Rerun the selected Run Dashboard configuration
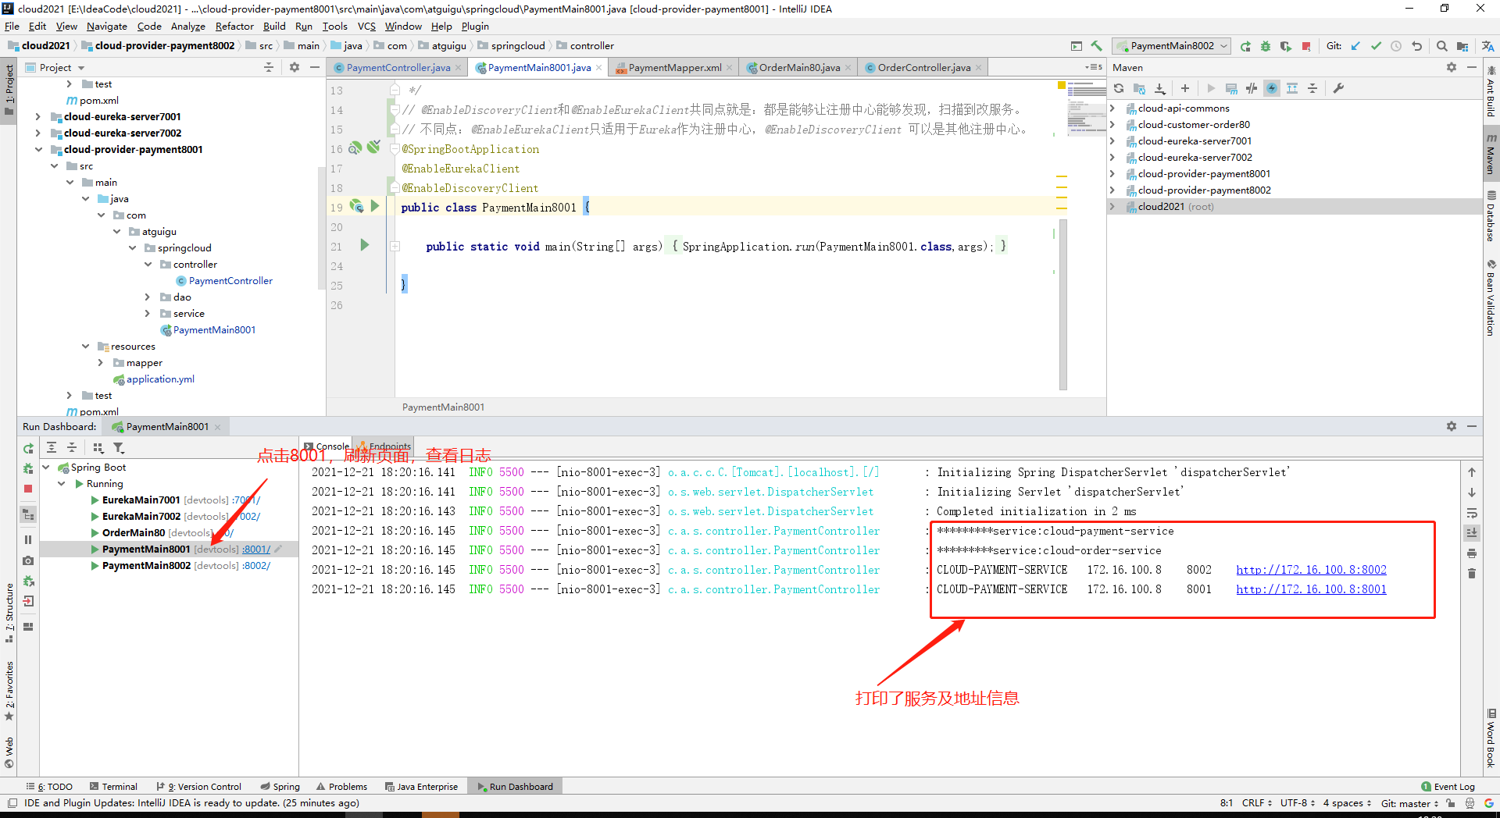The image size is (1500, 818). [28, 449]
